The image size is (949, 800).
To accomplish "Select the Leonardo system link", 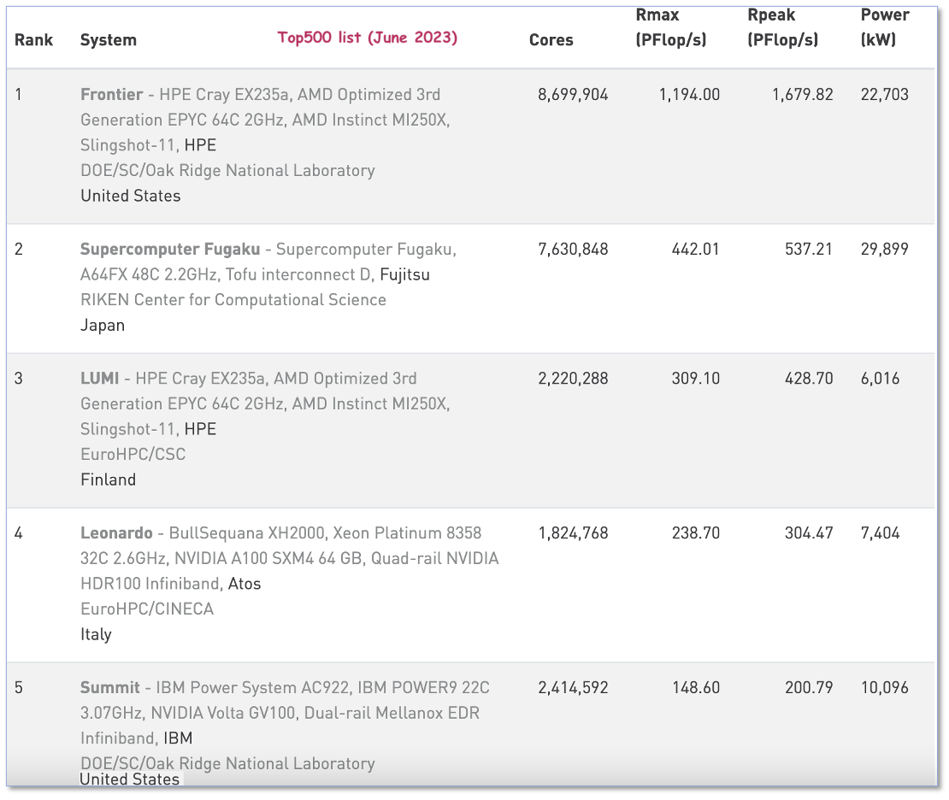I will point(115,533).
